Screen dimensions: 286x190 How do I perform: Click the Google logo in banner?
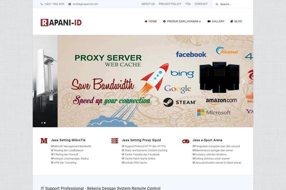pyautogui.click(x=177, y=89)
